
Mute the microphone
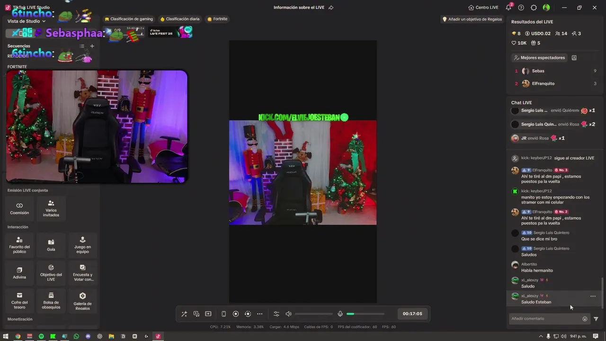(x=340, y=314)
